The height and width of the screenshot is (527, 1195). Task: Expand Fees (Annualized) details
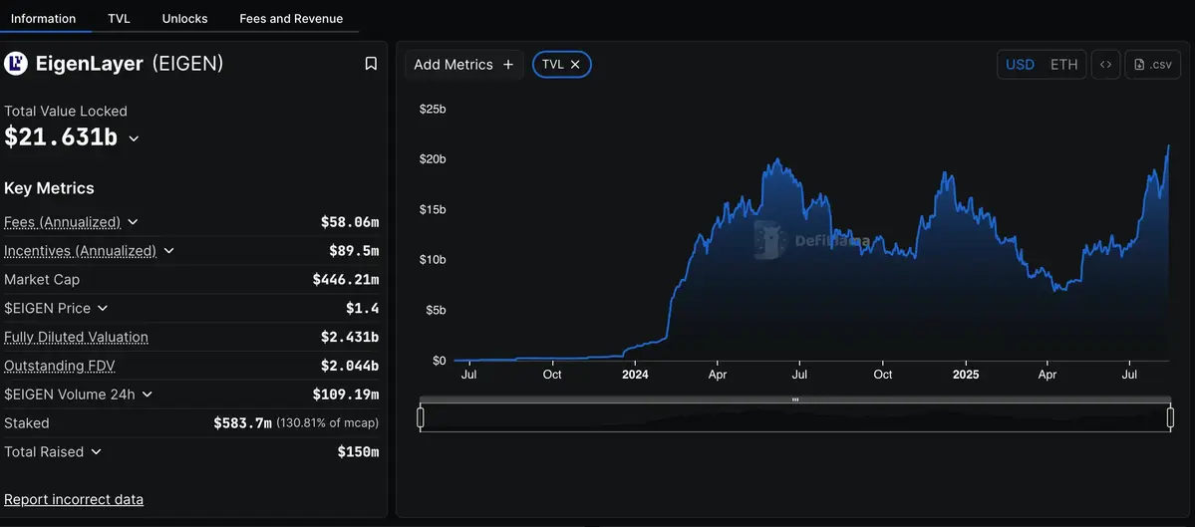pos(134,222)
